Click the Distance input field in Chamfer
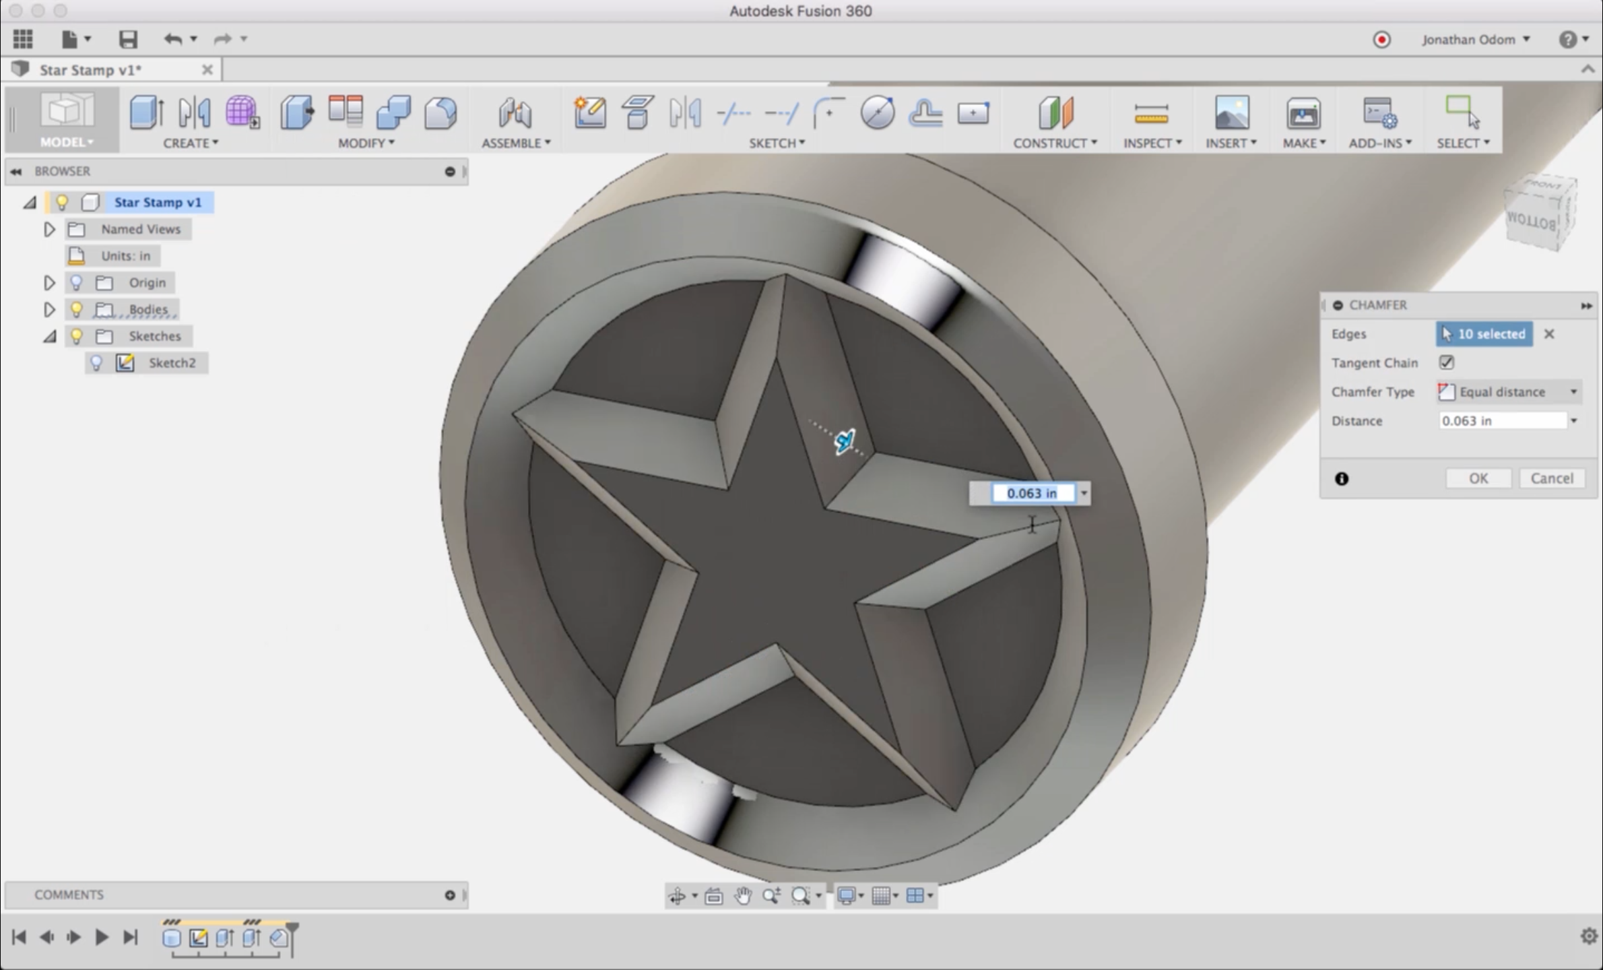This screenshot has height=970, width=1603. coord(1502,421)
